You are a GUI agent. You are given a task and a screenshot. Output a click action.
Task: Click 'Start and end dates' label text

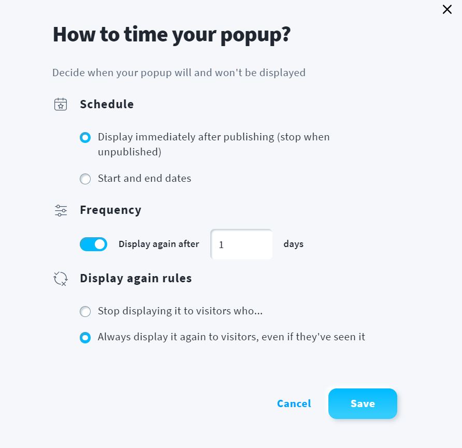145,179
